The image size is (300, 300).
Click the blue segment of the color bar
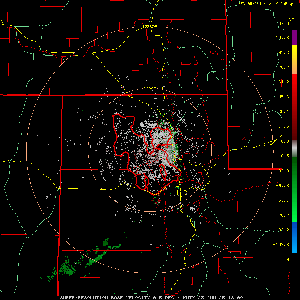(294, 238)
